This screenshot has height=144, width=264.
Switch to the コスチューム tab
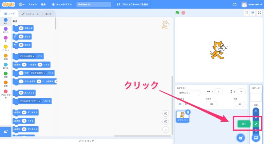pos(30,14)
